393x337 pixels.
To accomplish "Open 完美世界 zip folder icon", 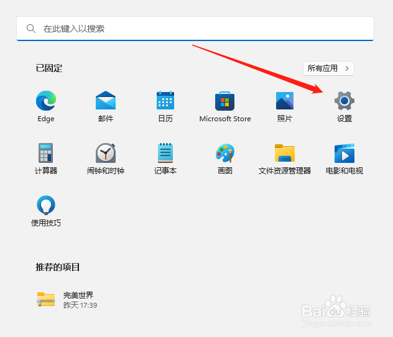I will 46,300.
